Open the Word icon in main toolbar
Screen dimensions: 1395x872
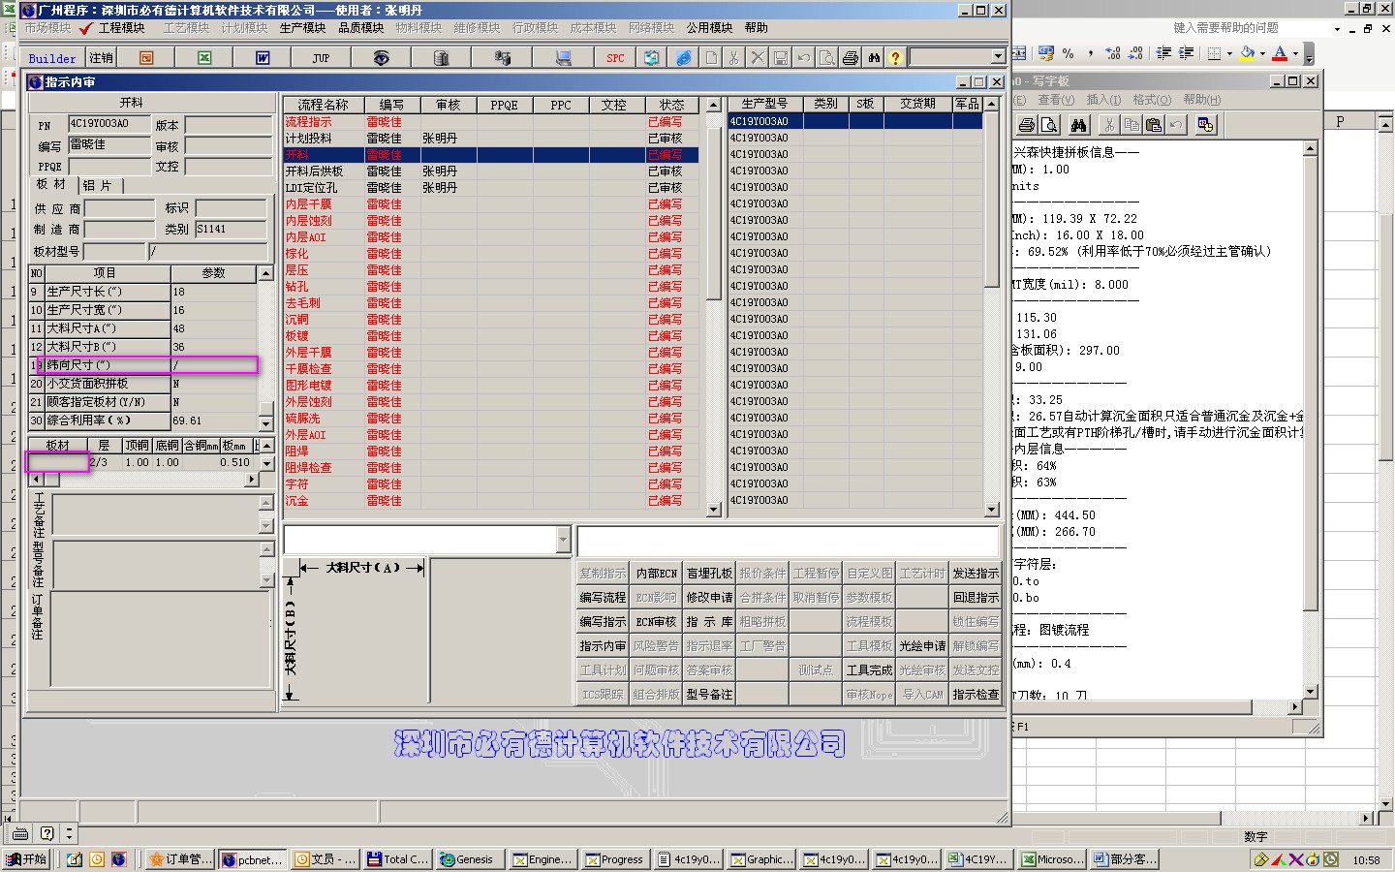[263, 58]
